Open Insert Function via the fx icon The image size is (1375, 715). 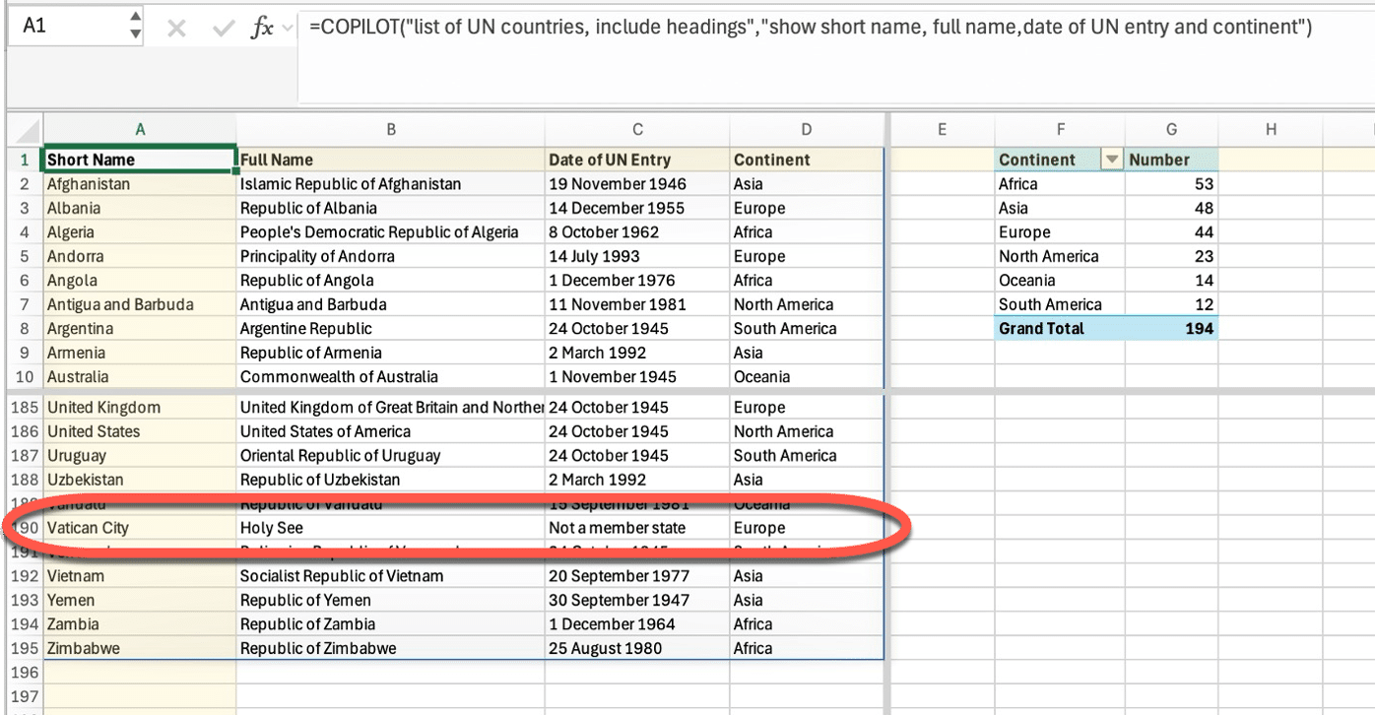point(261,29)
